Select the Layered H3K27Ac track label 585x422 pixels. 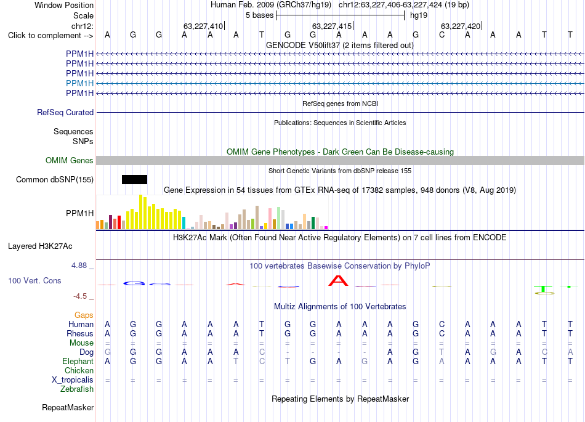pyautogui.click(x=40, y=246)
